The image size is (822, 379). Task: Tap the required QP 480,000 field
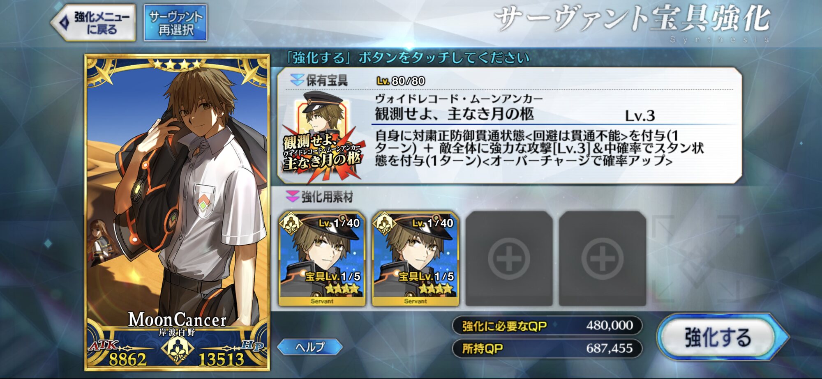[x=547, y=326]
